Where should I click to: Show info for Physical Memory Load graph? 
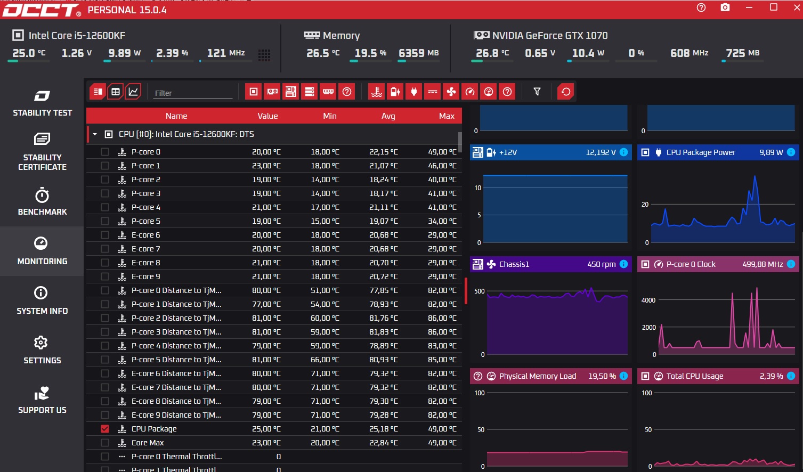[x=624, y=376]
